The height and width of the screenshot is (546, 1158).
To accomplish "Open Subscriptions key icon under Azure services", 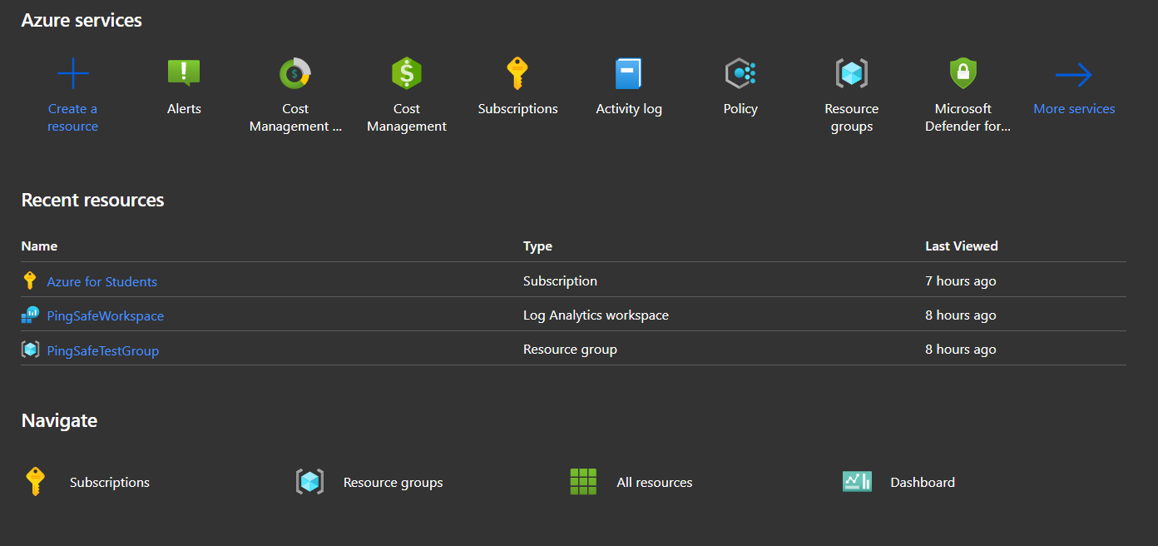I will 517,74.
